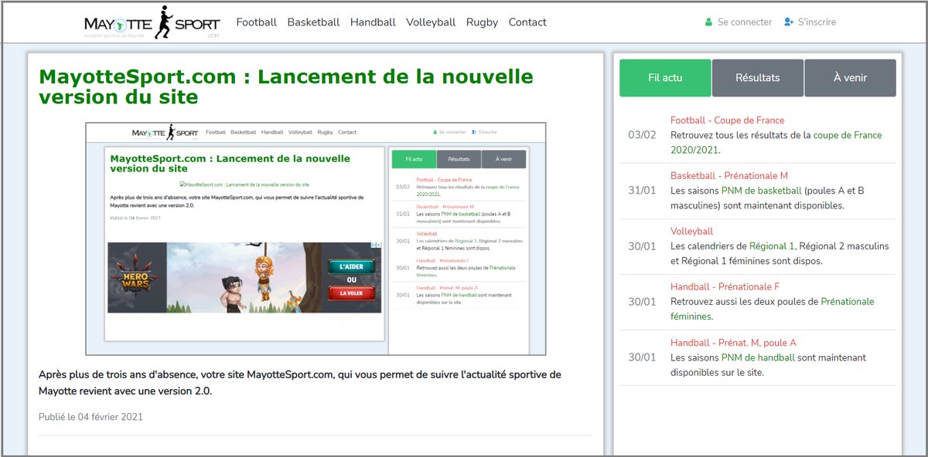
Task: Click the Publié le 04 février 2021 text
Action: click(x=90, y=417)
